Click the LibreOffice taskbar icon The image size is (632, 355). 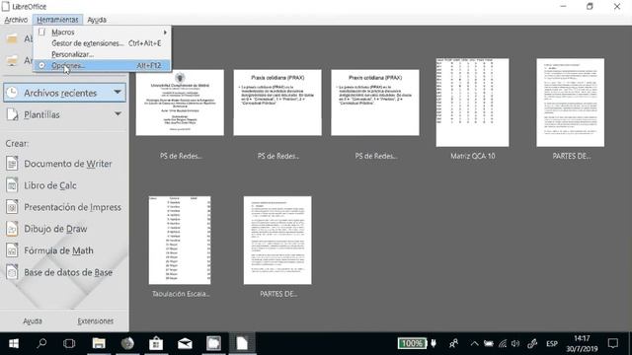(242, 343)
